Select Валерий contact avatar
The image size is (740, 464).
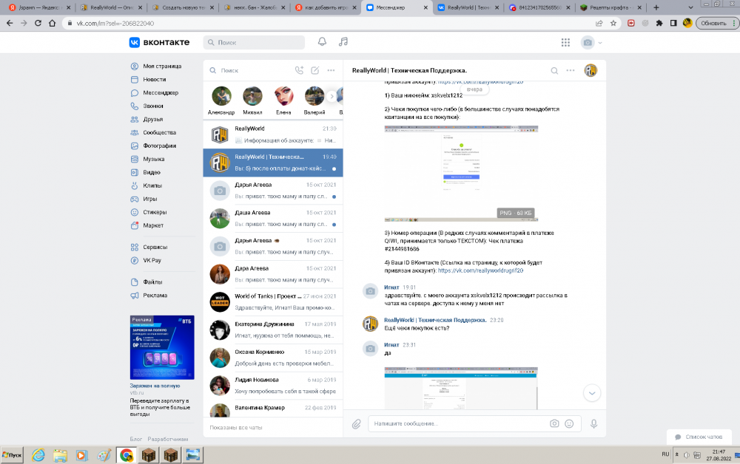click(314, 96)
